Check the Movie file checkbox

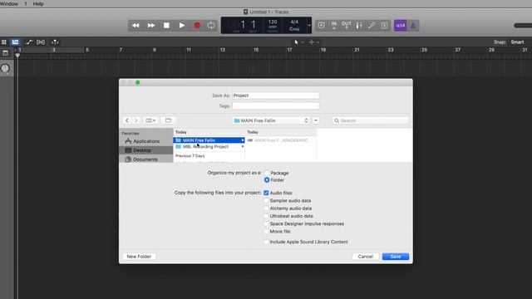click(x=266, y=232)
